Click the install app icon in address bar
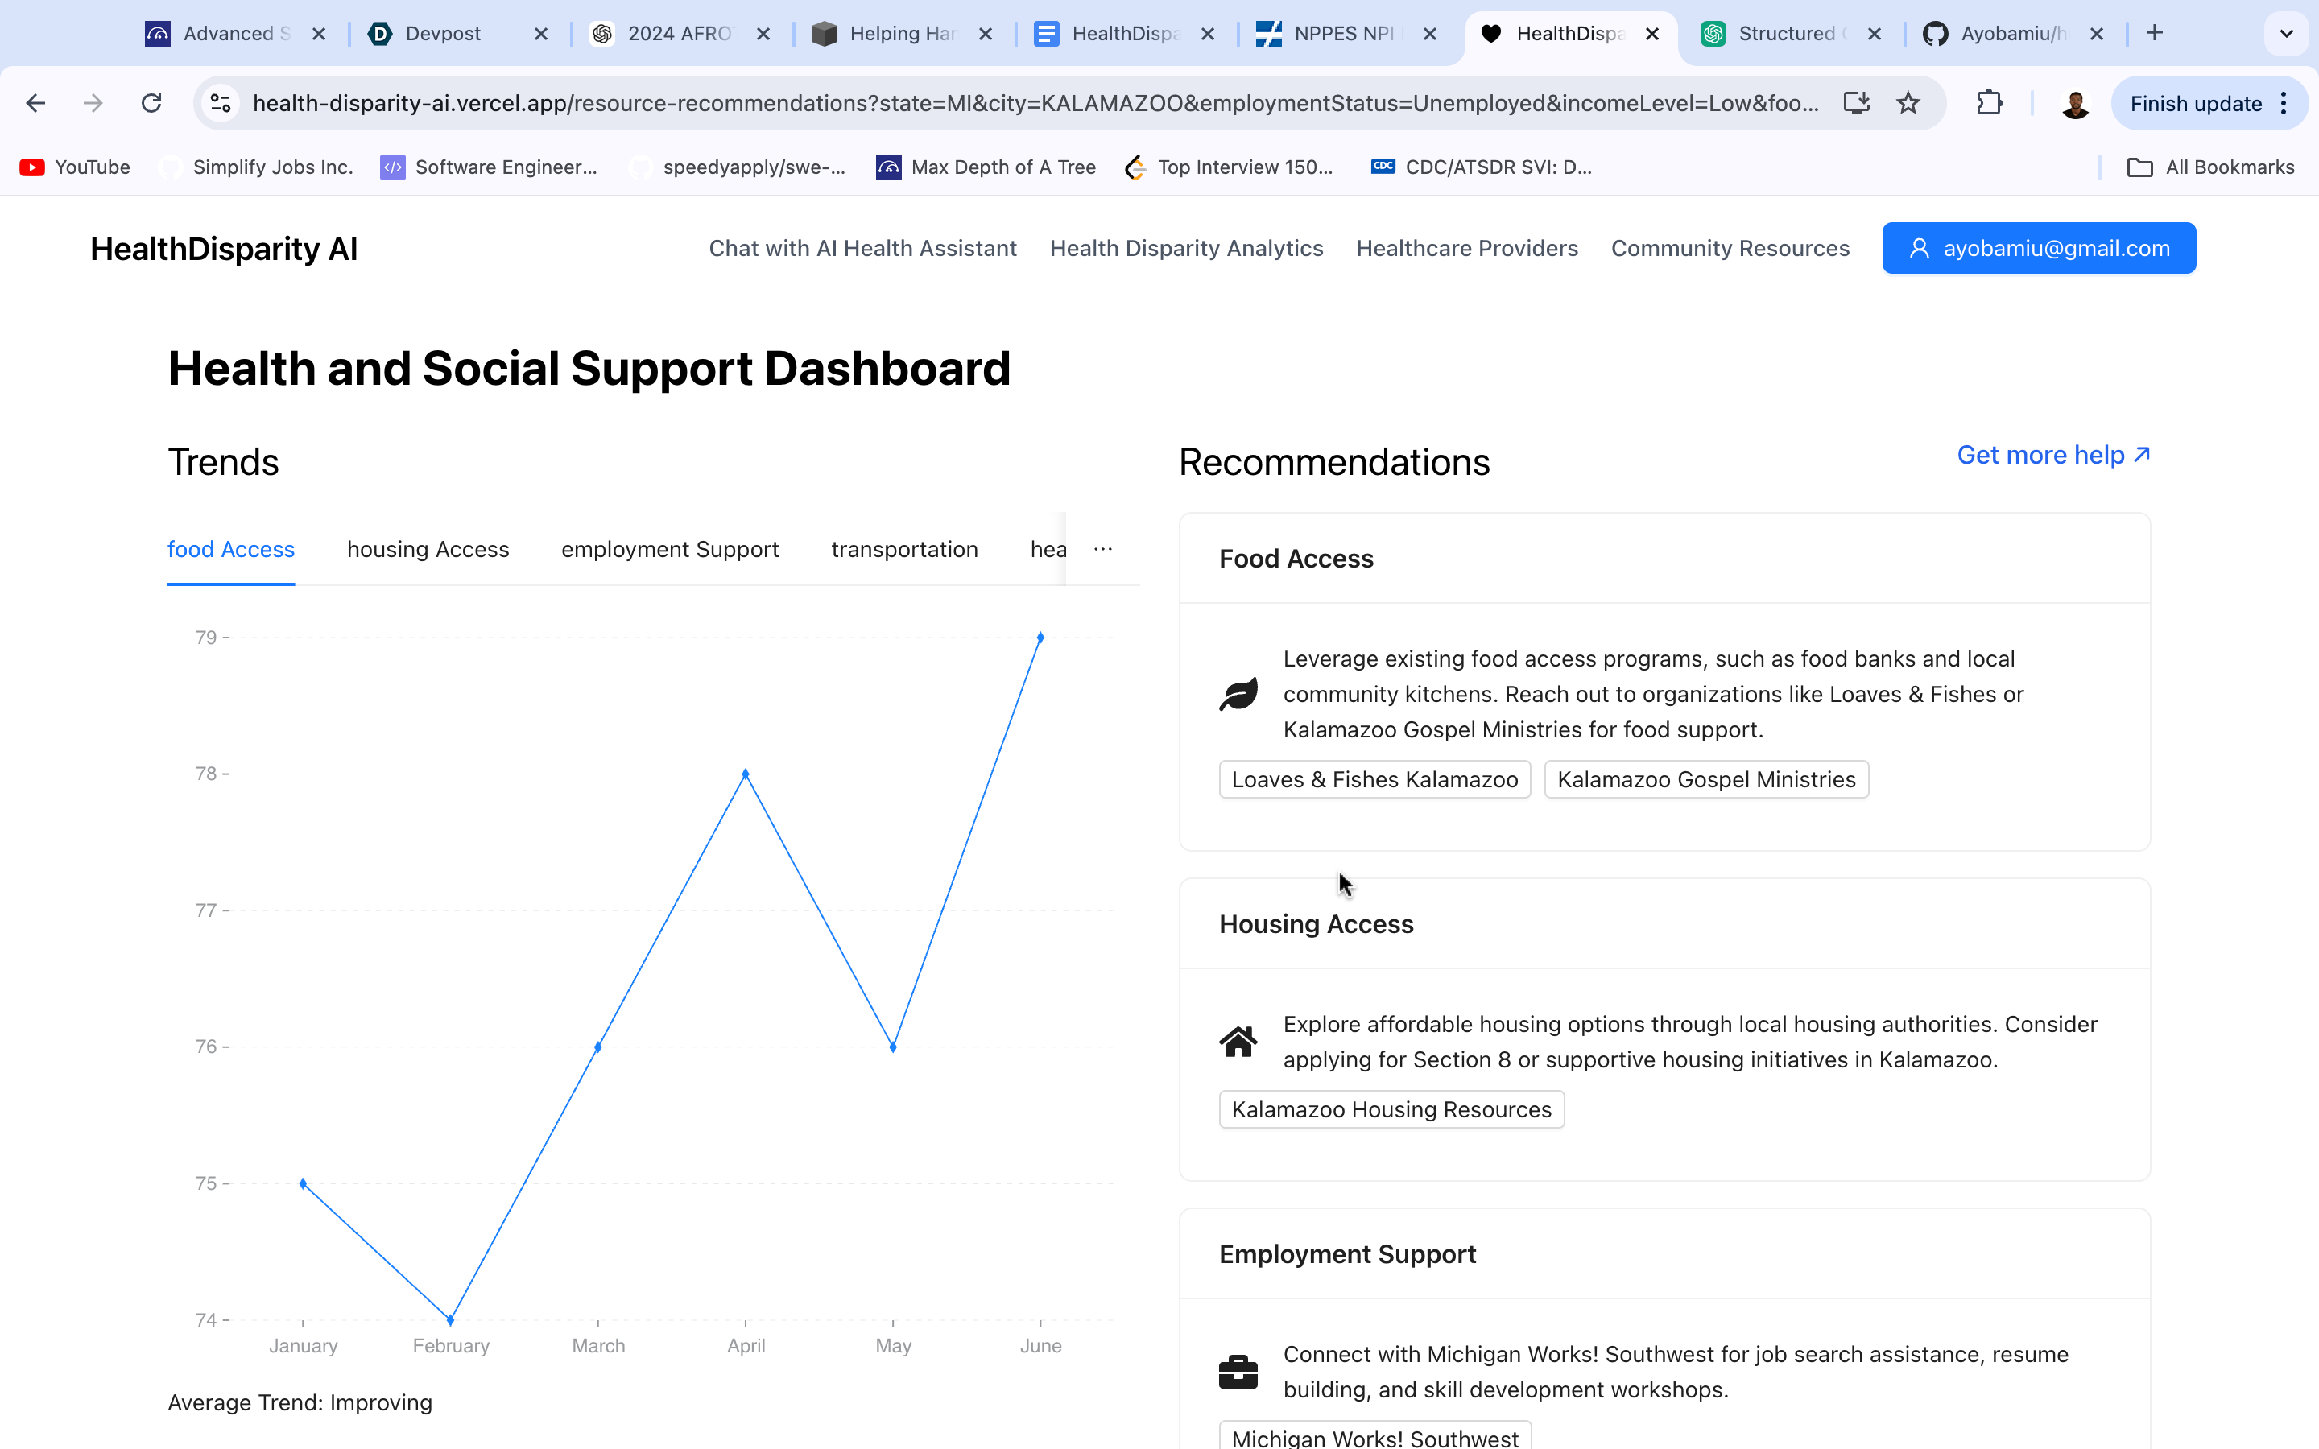 1856,104
